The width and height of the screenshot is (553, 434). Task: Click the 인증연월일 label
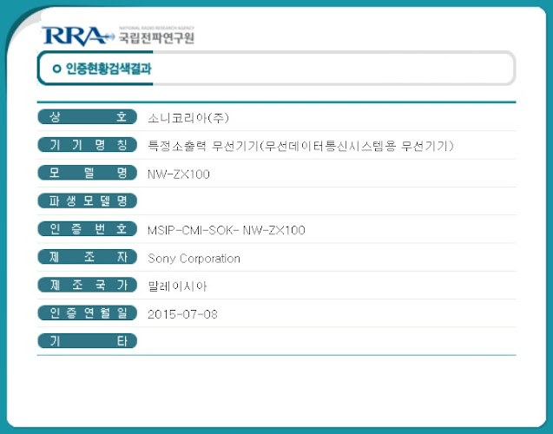pos(87,312)
